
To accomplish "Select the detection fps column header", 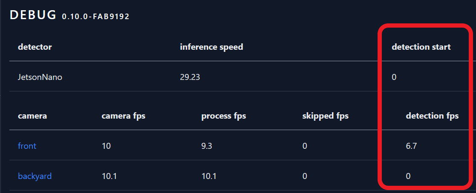I will coord(432,116).
